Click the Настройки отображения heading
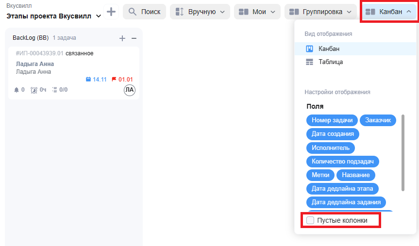 point(337,92)
